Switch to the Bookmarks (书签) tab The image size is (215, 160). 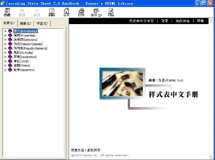coord(42,23)
